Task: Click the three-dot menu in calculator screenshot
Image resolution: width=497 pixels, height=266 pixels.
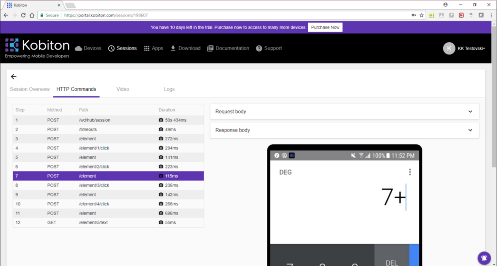Action: coord(410,172)
